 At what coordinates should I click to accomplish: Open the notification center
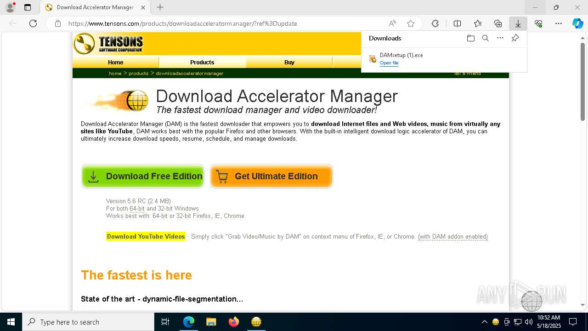coord(573,322)
